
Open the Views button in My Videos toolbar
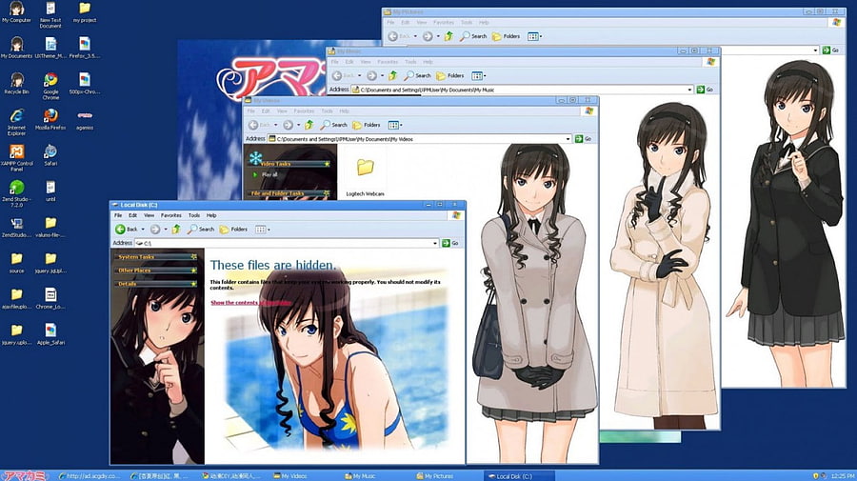[x=395, y=125]
